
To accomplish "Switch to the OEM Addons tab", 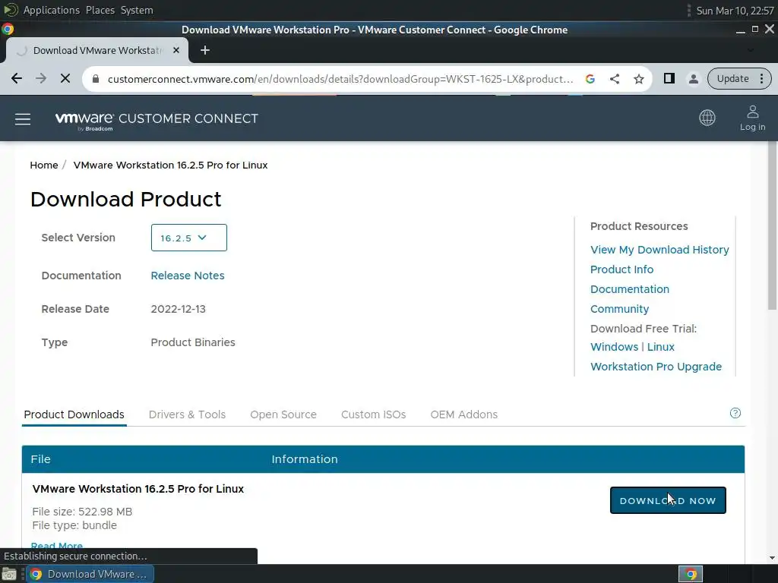I will point(464,414).
